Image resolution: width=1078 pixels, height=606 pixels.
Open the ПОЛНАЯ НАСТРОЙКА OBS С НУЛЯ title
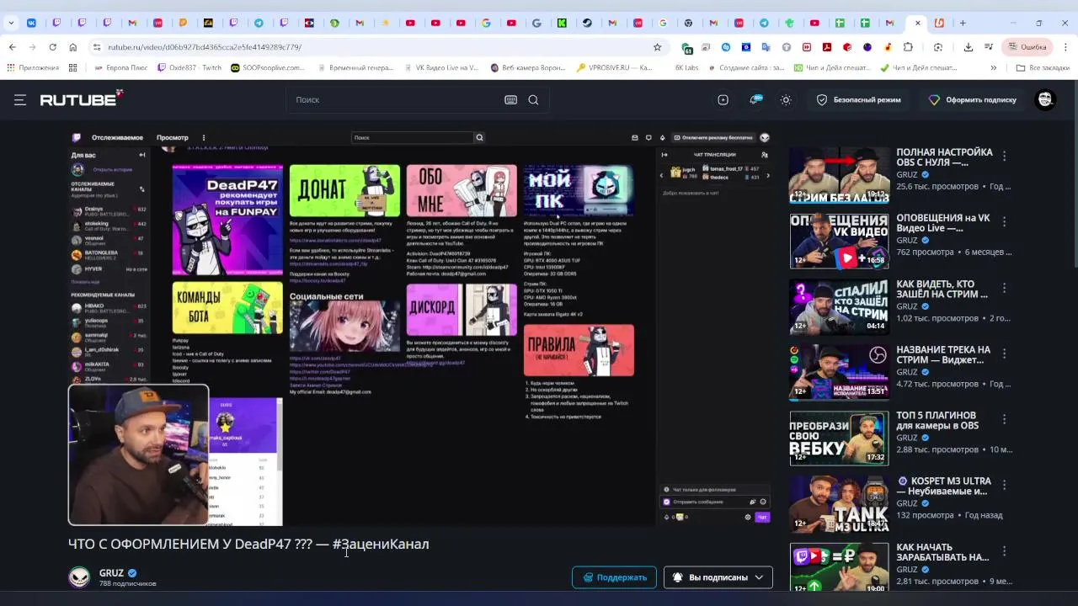tap(944, 158)
